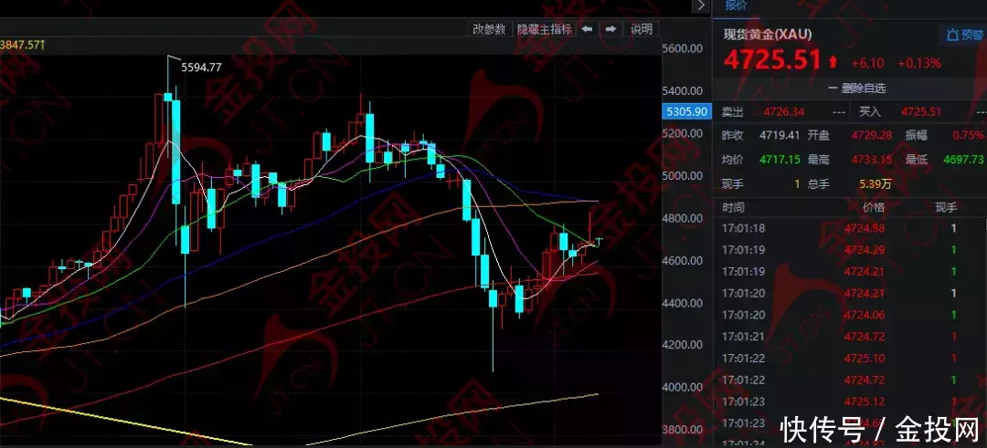Click the highlighted 5305.90 price axis label
987x448 pixels.
pos(685,112)
